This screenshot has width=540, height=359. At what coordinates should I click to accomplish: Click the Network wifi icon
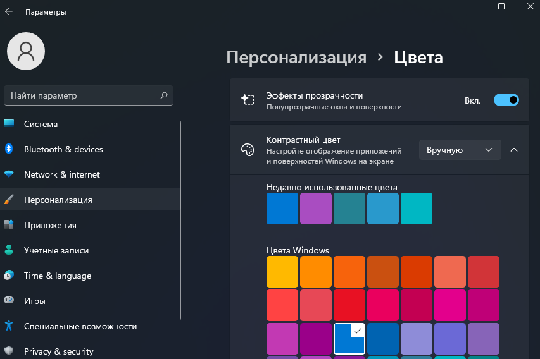point(9,174)
